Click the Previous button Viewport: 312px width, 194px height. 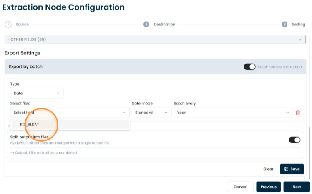click(x=269, y=187)
